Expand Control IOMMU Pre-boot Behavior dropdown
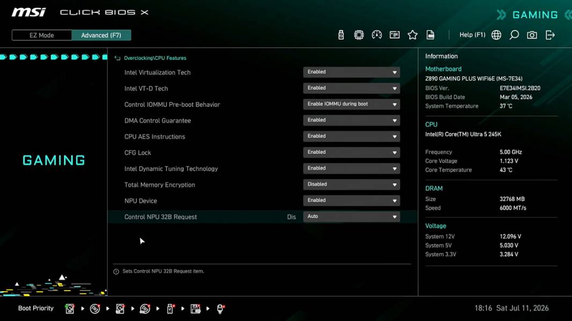Screen dimensions: 572x321 351,104
